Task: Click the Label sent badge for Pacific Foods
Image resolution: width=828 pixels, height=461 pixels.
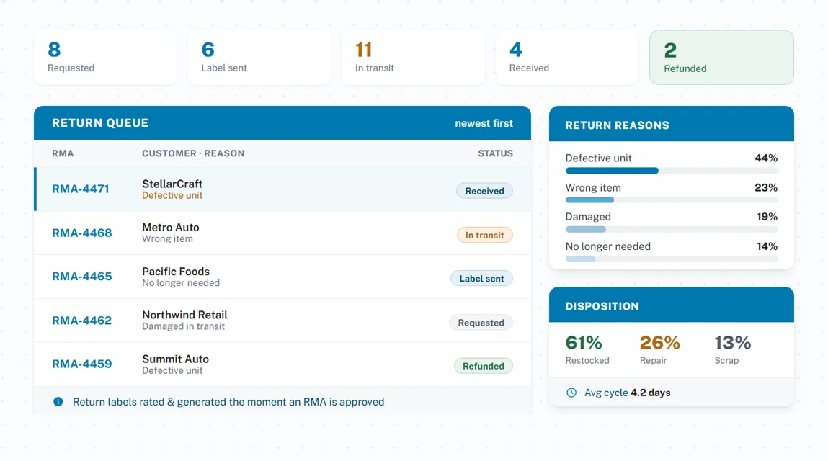Action: (x=481, y=278)
